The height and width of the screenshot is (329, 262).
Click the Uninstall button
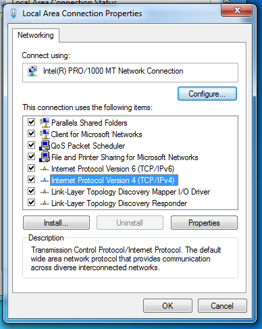pos(130,223)
